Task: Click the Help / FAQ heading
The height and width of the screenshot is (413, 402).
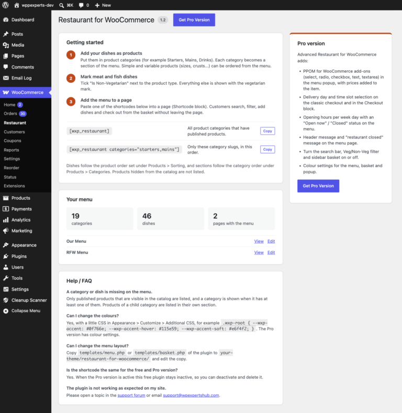Action: pos(79,281)
